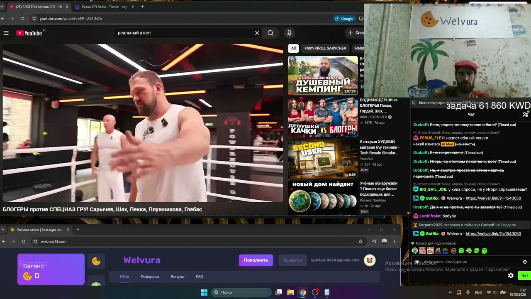Screen dimensions: 531x299
Task: Click the youtube.com address bar URL
Action: pyautogui.click(x=71, y=19)
